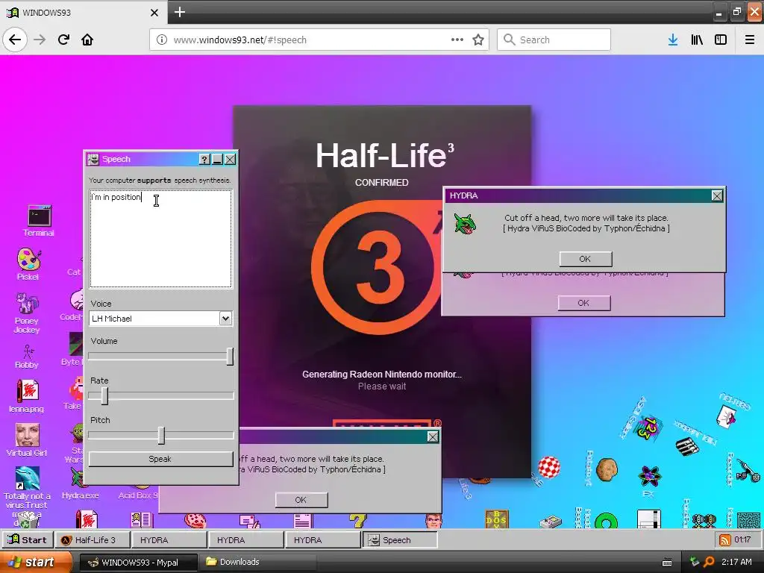Screen dimensions: 764x573
Task: Click the XP start button
Action: (x=36, y=563)
